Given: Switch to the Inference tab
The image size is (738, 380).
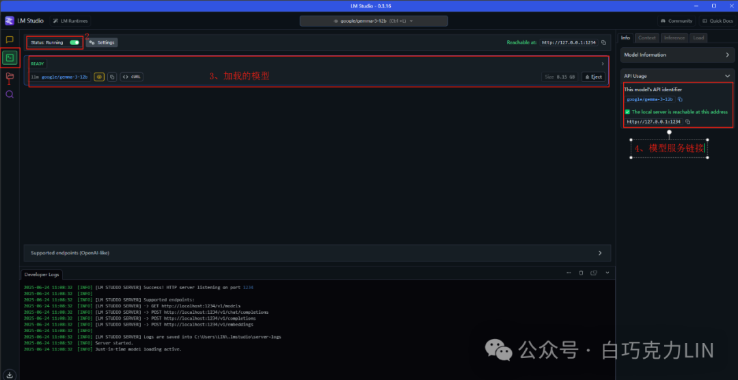Looking at the screenshot, I should pyautogui.click(x=674, y=38).
